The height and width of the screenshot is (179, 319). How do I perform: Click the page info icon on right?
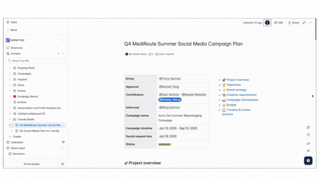tap(308, 135)
